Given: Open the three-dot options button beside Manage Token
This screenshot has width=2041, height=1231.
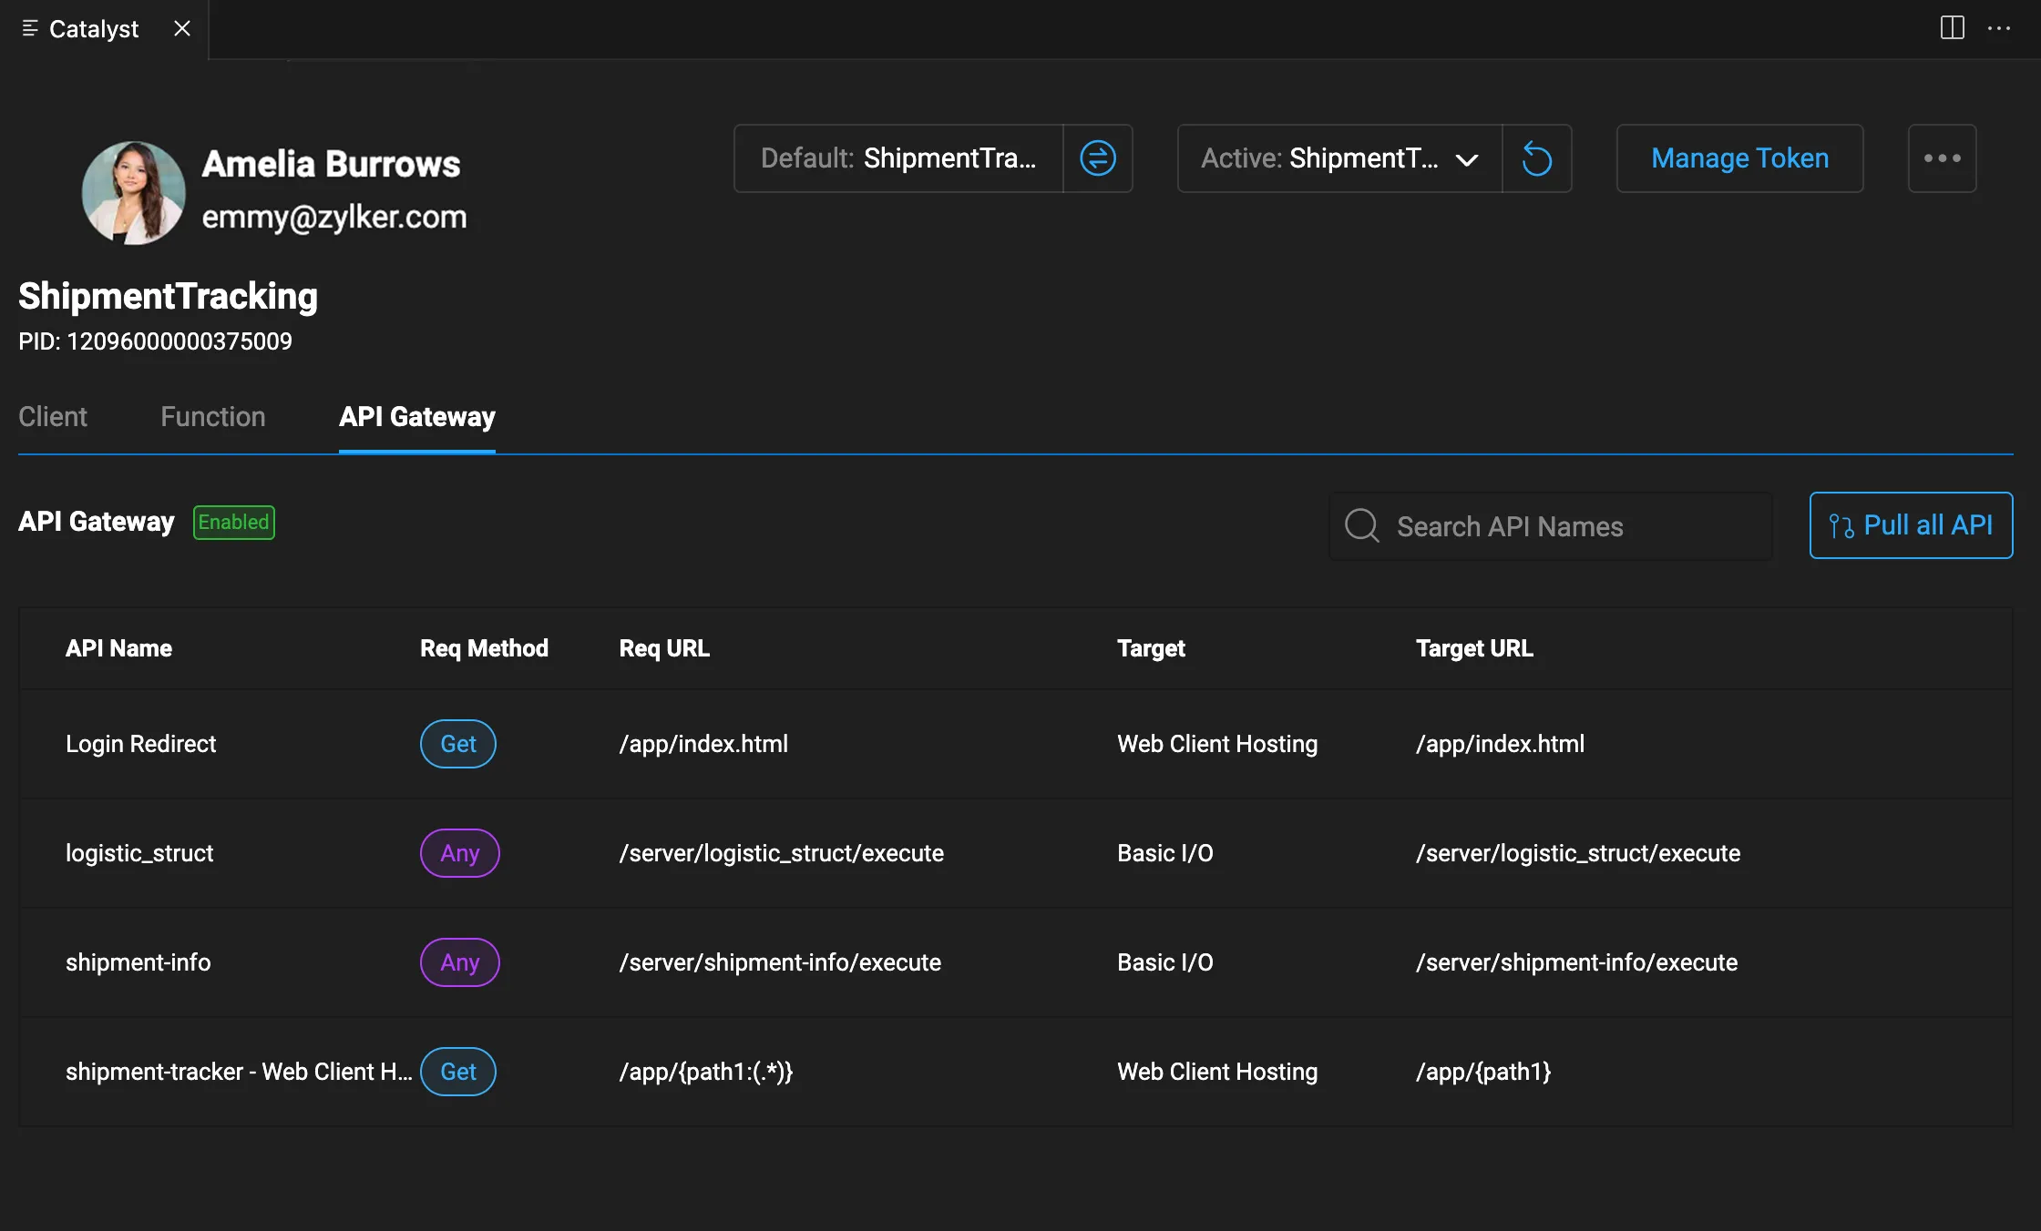Looking at the screenshot, I should [x=1942, y=158].
